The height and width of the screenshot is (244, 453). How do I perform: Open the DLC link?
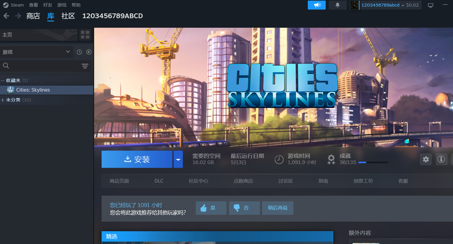coord(159,181)
